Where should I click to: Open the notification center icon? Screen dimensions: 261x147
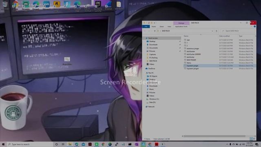coord(257,144)
